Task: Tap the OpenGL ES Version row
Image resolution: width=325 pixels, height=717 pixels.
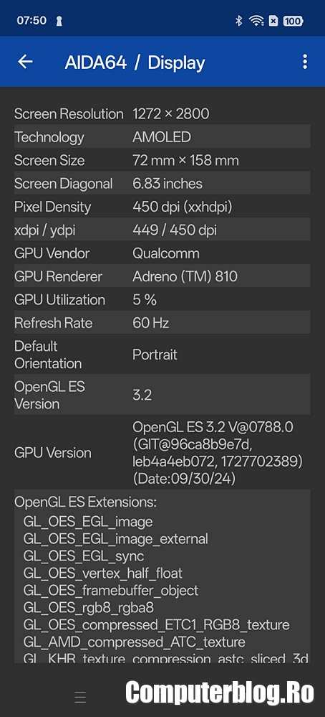Action: (x=162, y=395)
